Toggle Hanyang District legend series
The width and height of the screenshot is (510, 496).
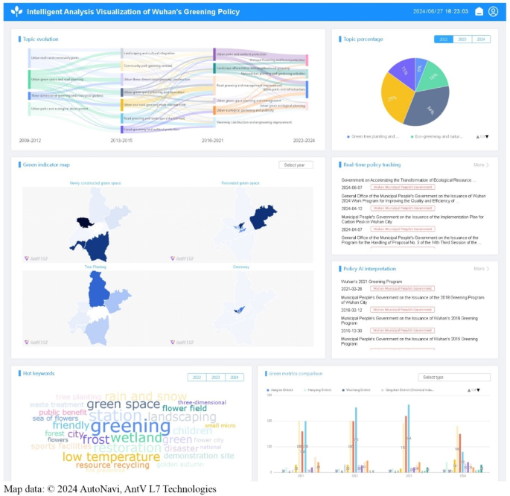[x=317, y=390]
